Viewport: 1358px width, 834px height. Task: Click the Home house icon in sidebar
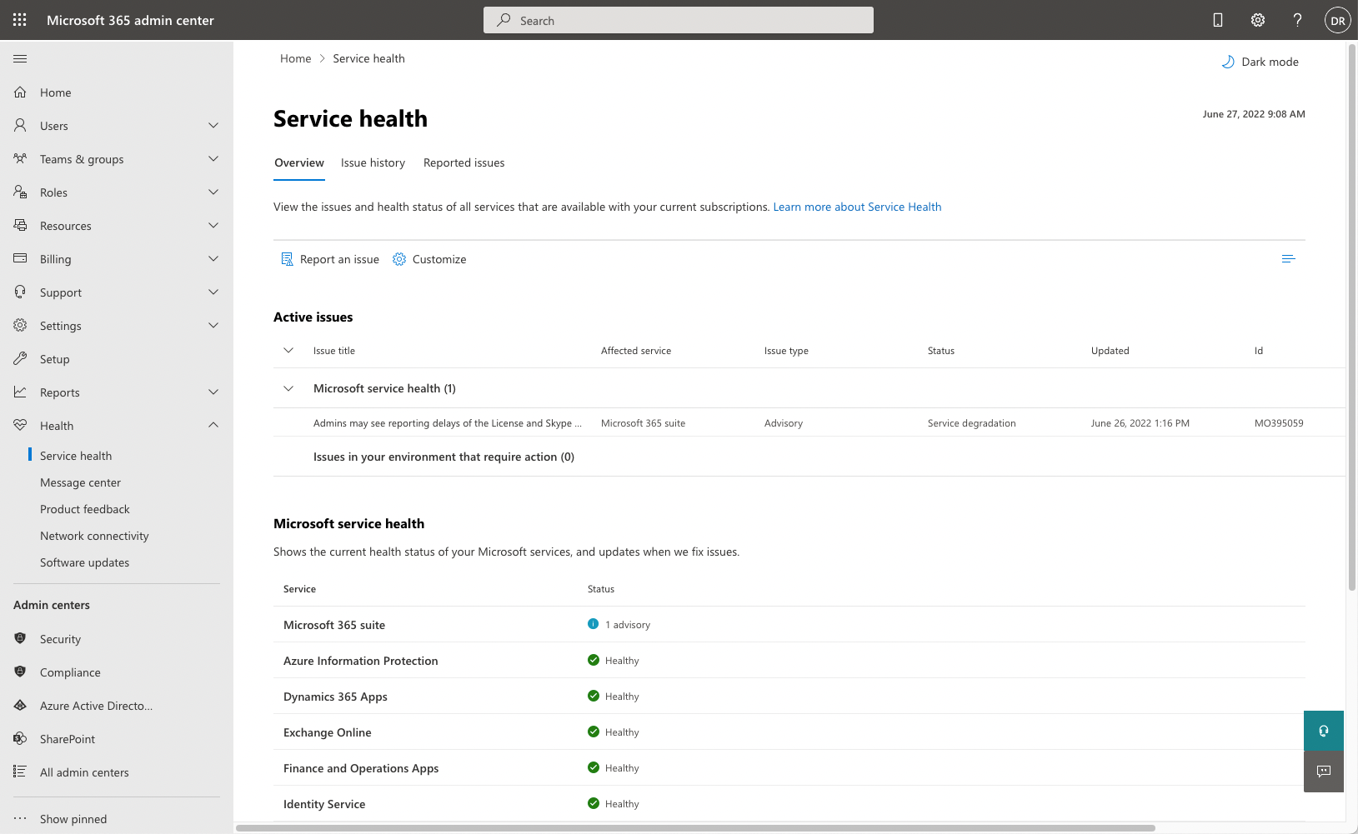coord(20,92)
